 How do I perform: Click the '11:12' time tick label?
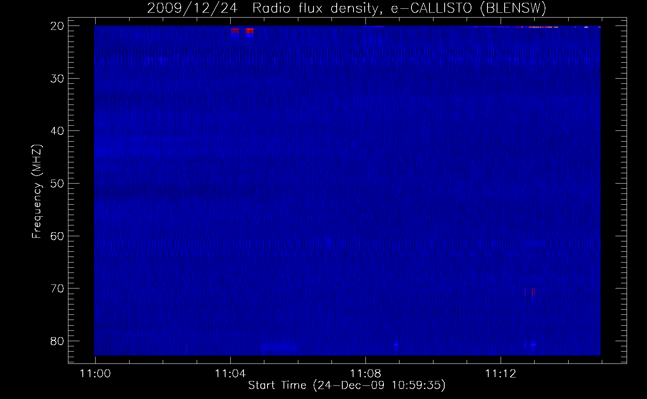click(501, 374)
